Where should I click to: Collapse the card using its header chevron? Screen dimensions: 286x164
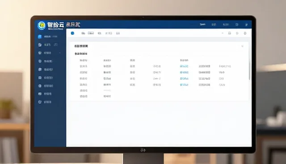[242, 46]
